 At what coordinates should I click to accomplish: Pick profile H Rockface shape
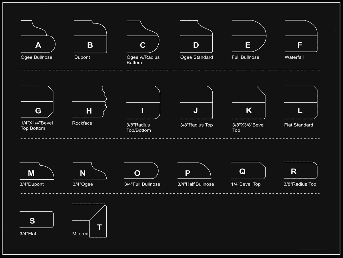tap(89, 101)
